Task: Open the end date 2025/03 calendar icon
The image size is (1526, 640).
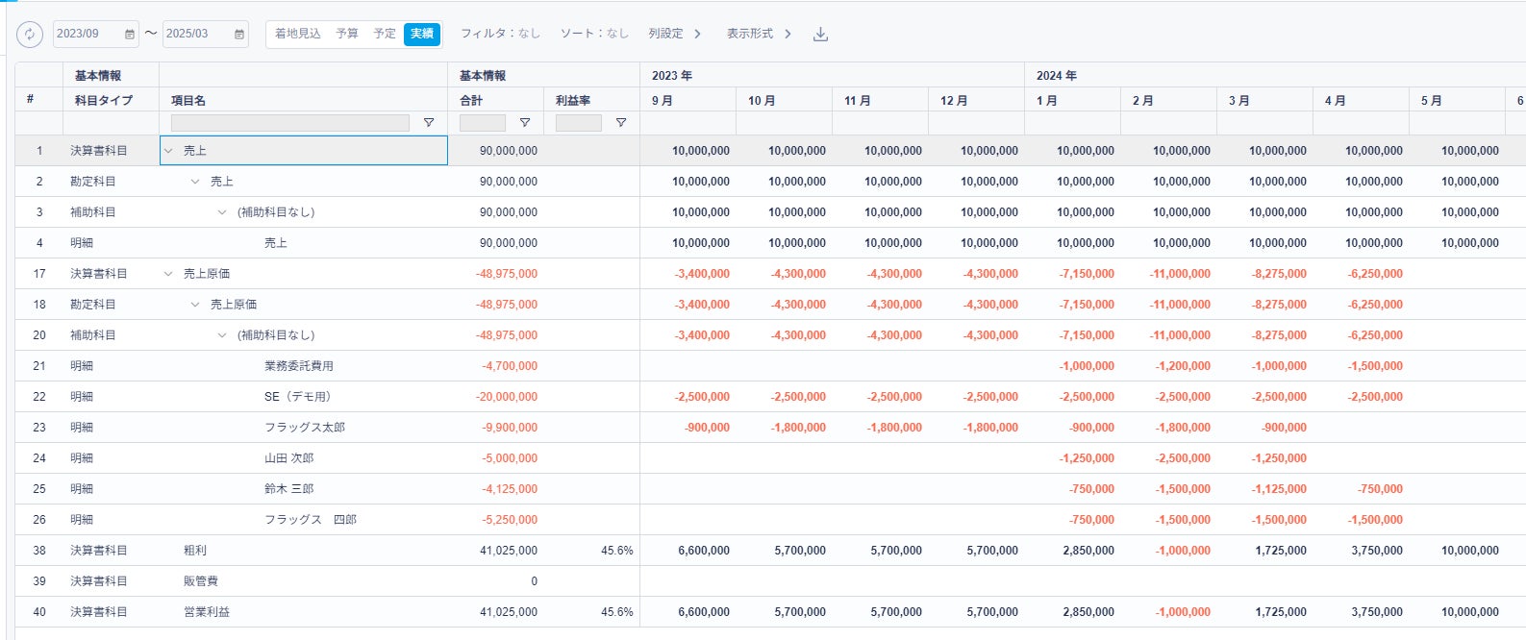Action: pyautogui.click(x=239, y=35)
